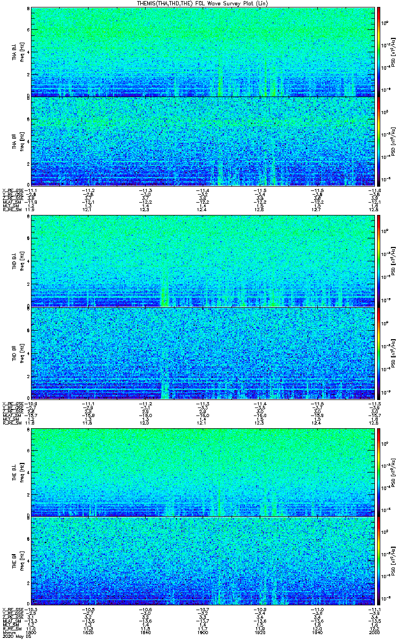Select the THE B-perpendicular axis label
Image resolution: width=400 pixels, height=640 pixels.
coord(15,472)
